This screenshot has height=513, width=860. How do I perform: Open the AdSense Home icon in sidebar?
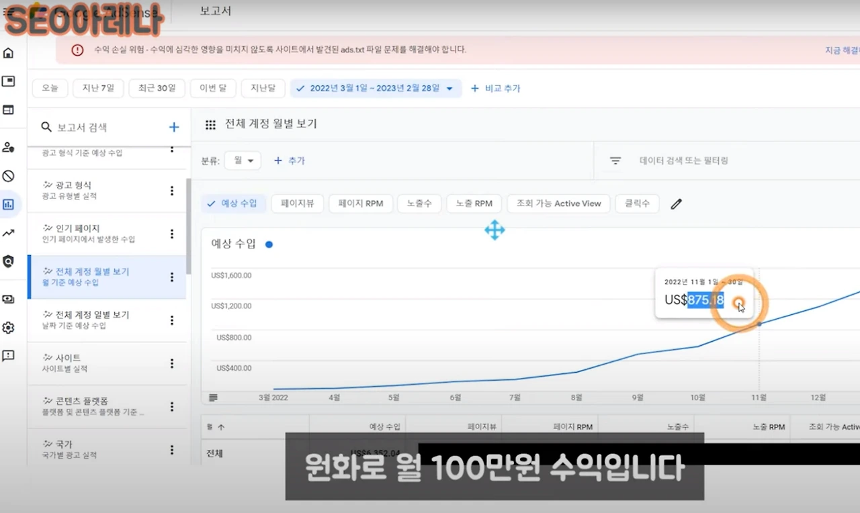point(9,53)
